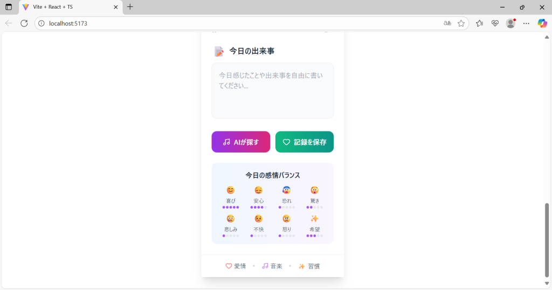
Task: Open the translate page icon
Action: [x=447, y=23]
